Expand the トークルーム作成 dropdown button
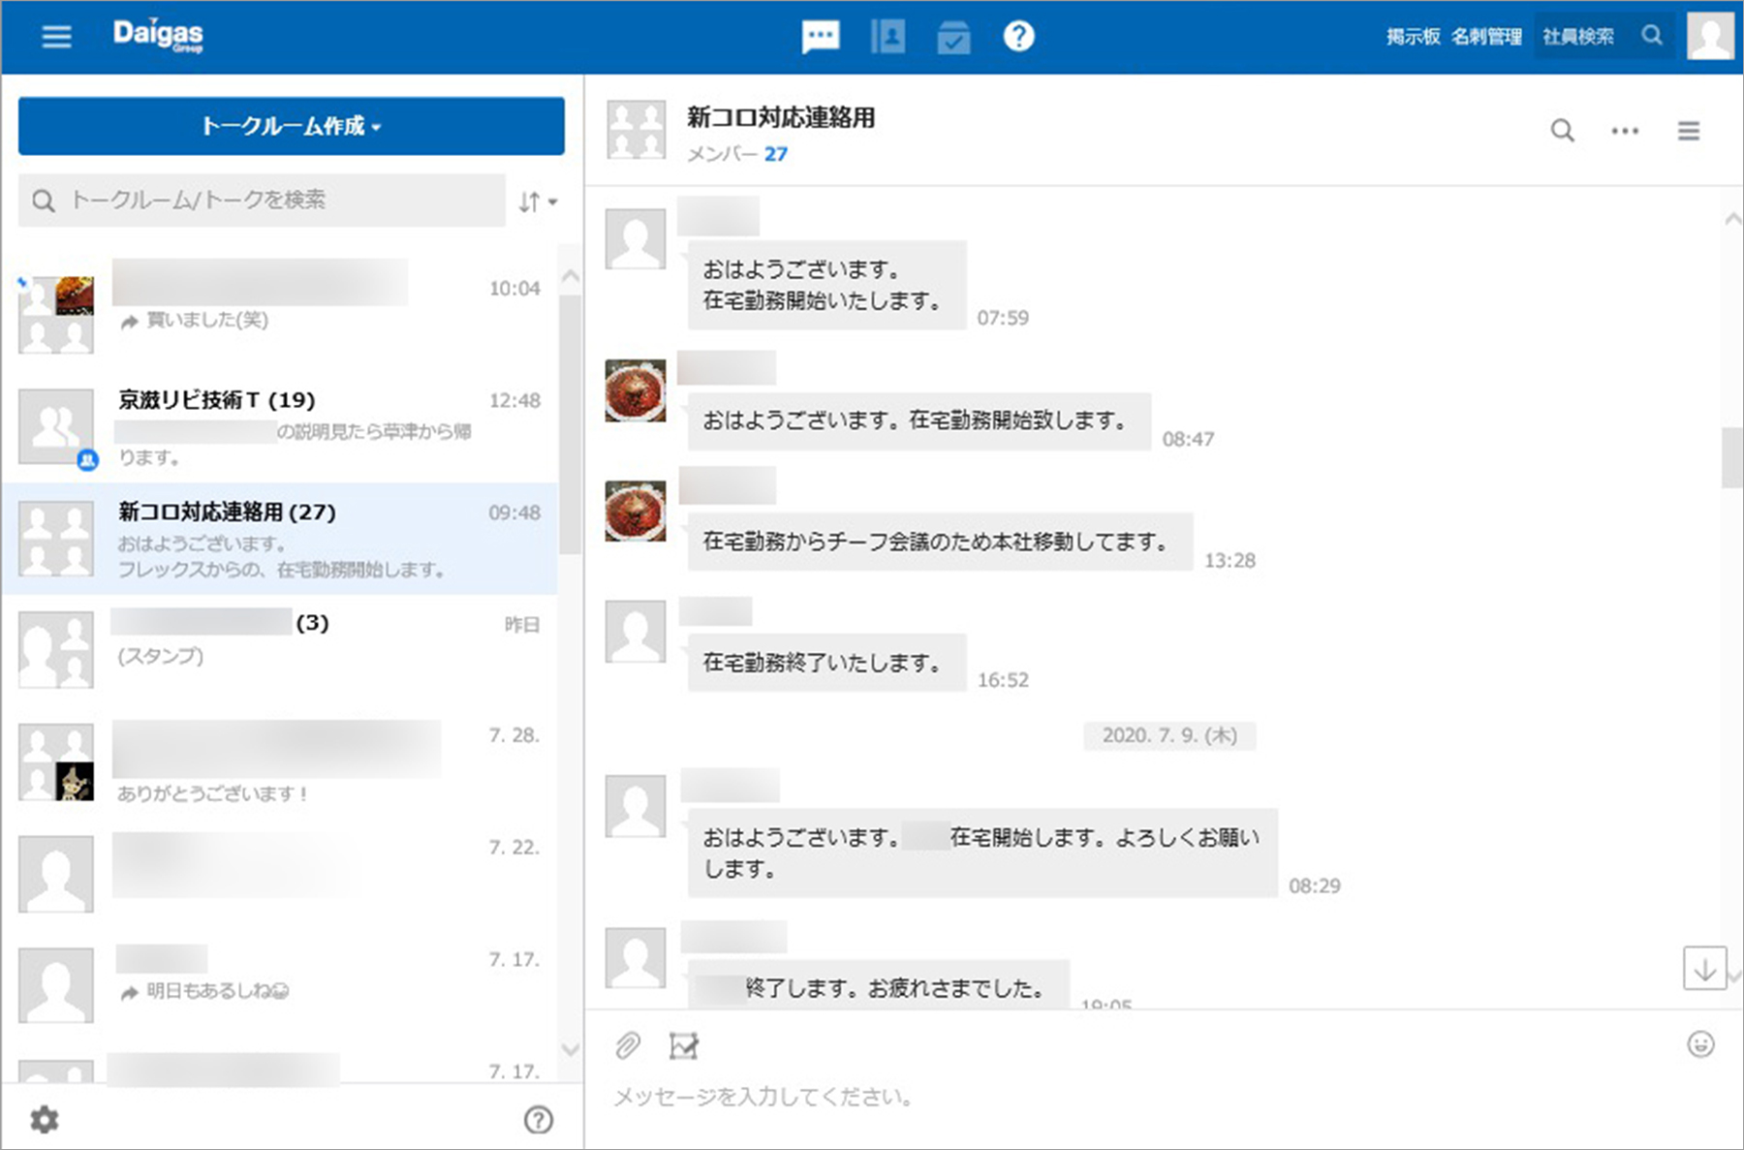Viewport: 1744px width, 1150px height. pyautogui.click(x=291, y=126)
